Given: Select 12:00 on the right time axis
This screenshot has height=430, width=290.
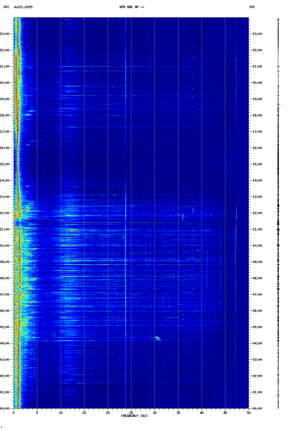Looking at the screenshot, I should click(257, 213).
